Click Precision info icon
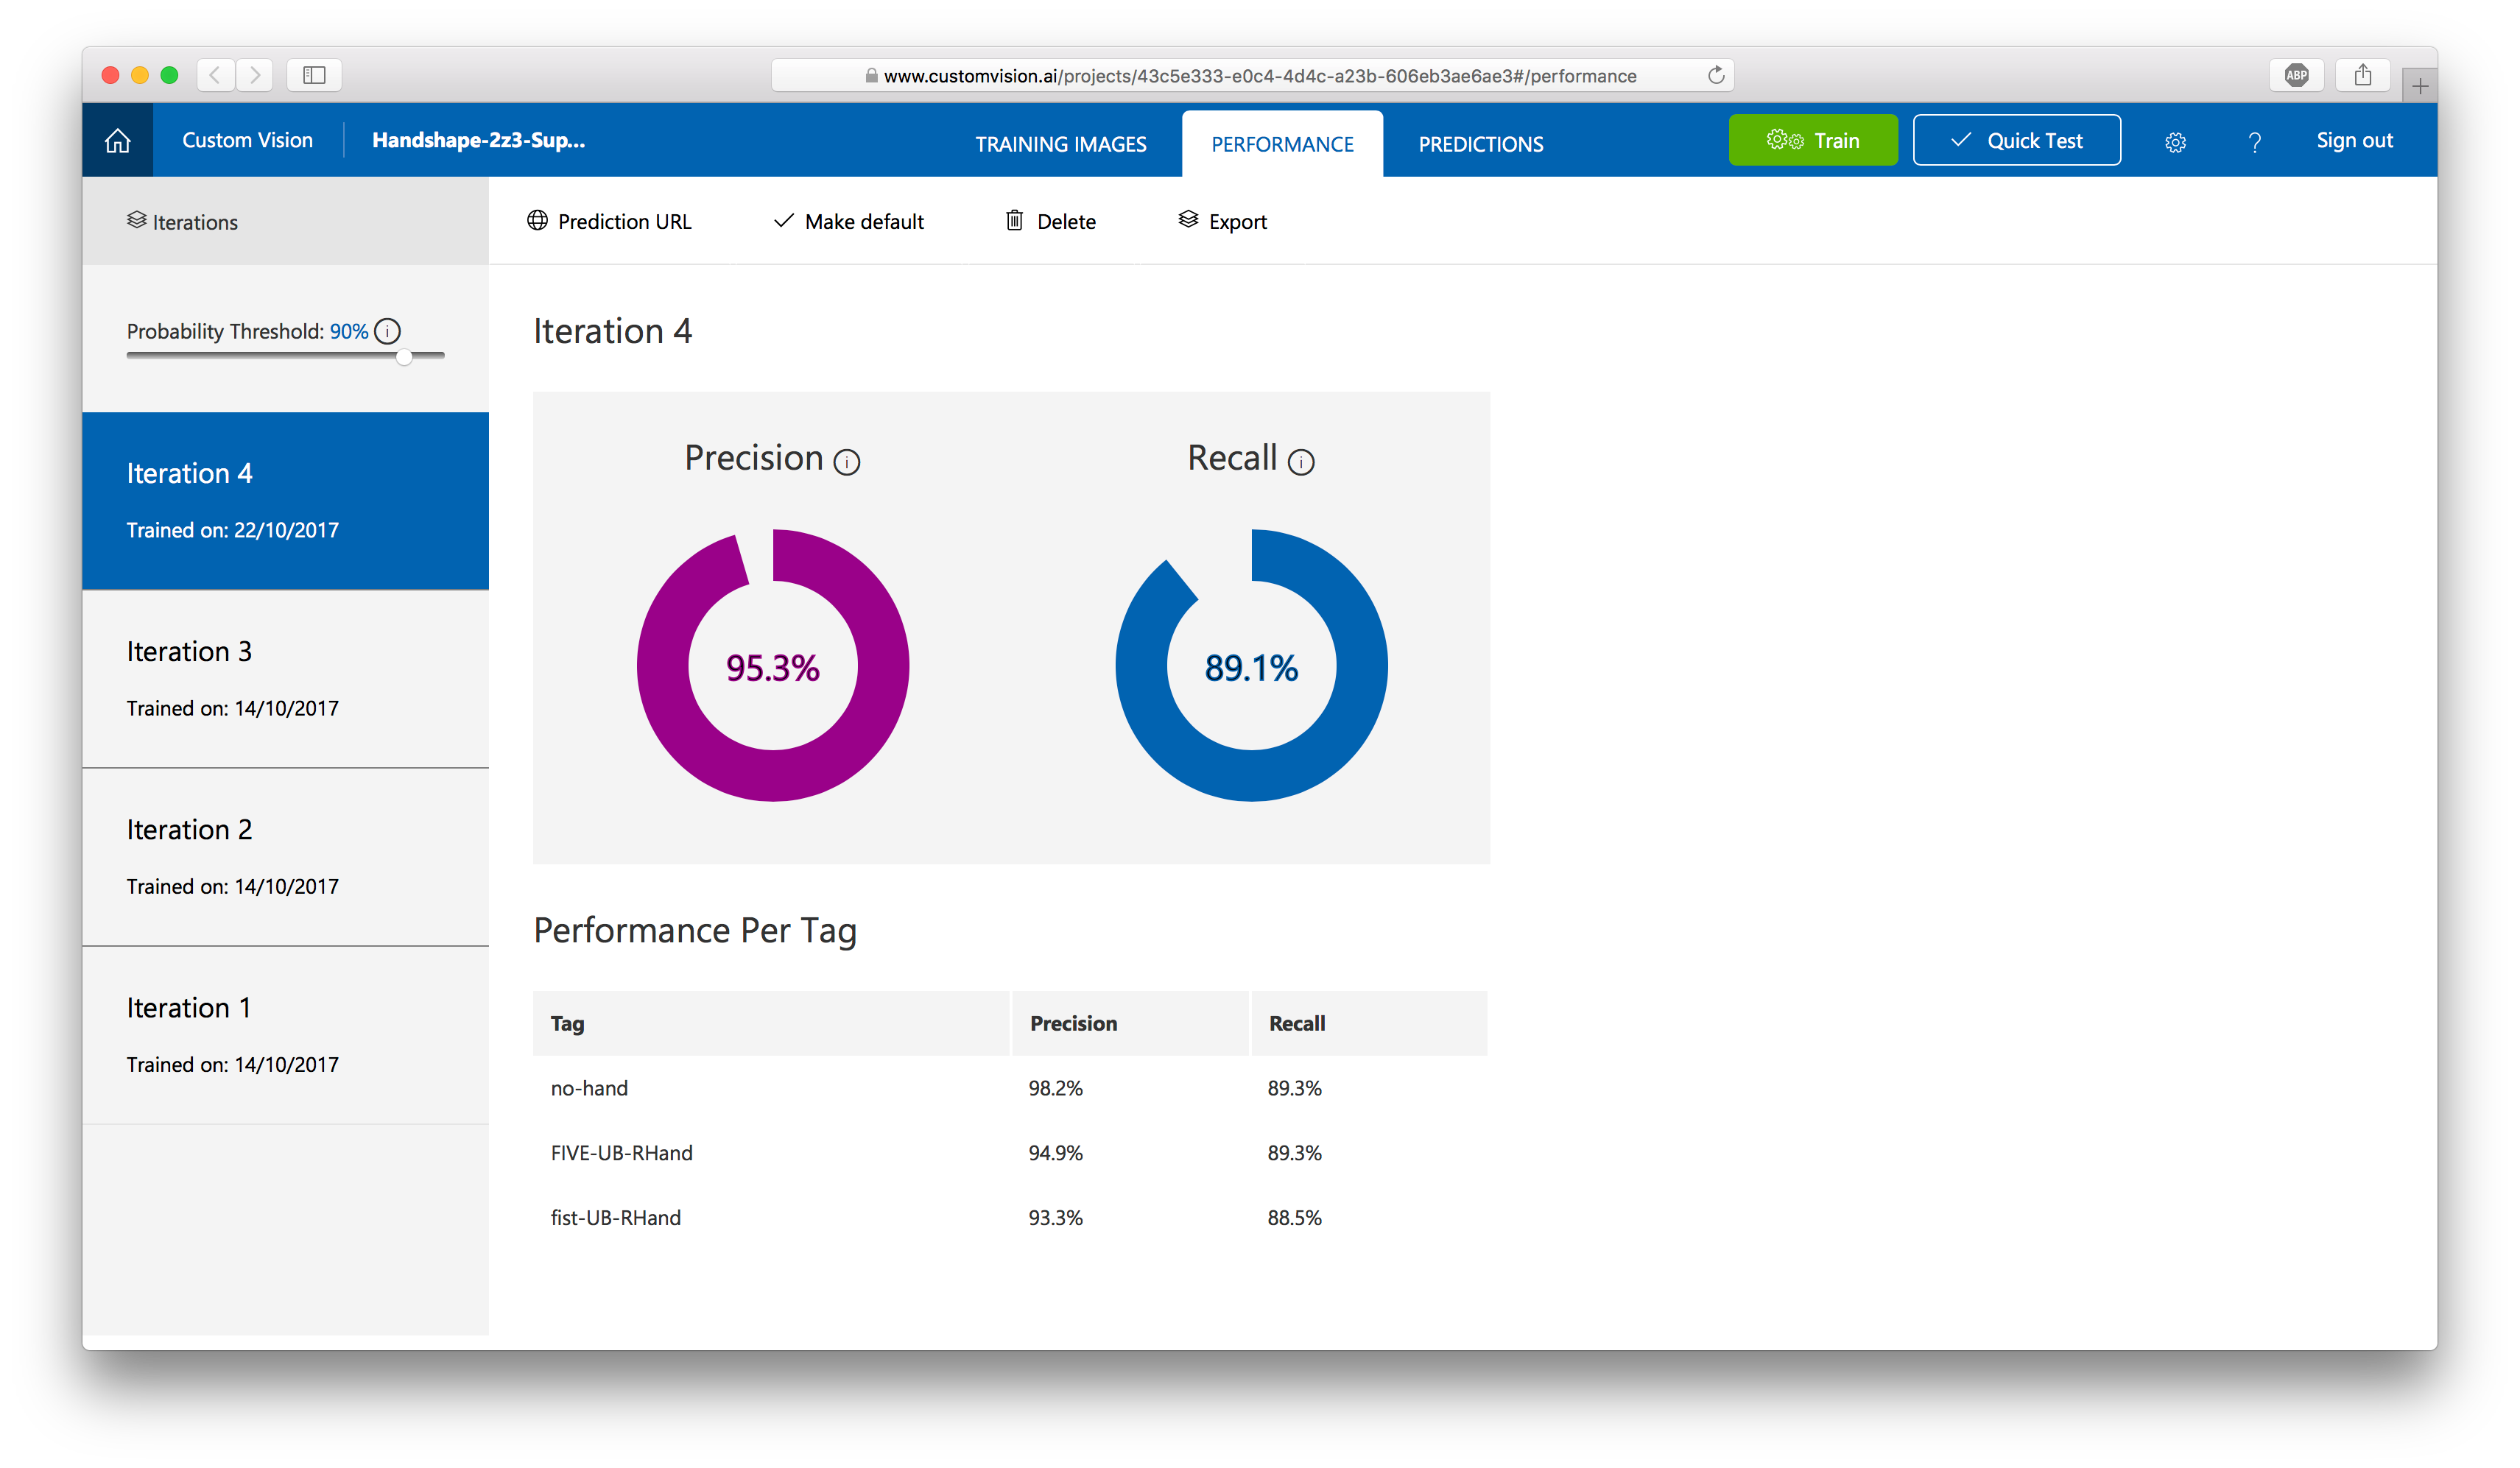The width and height of the screenshot is (2520, 1468). point(846,462)
